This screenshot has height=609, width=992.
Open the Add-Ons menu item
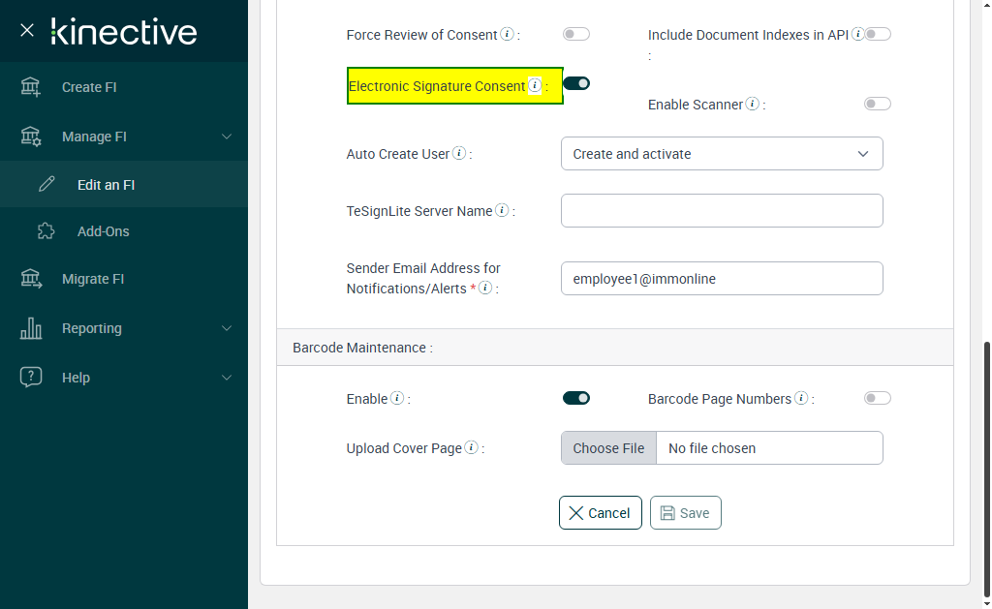click(x=103, y=231)
